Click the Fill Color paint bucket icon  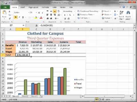[x=36, y=17]
